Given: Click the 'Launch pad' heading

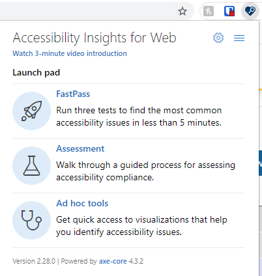Looking at the screenshot, I should pos(36,72).
